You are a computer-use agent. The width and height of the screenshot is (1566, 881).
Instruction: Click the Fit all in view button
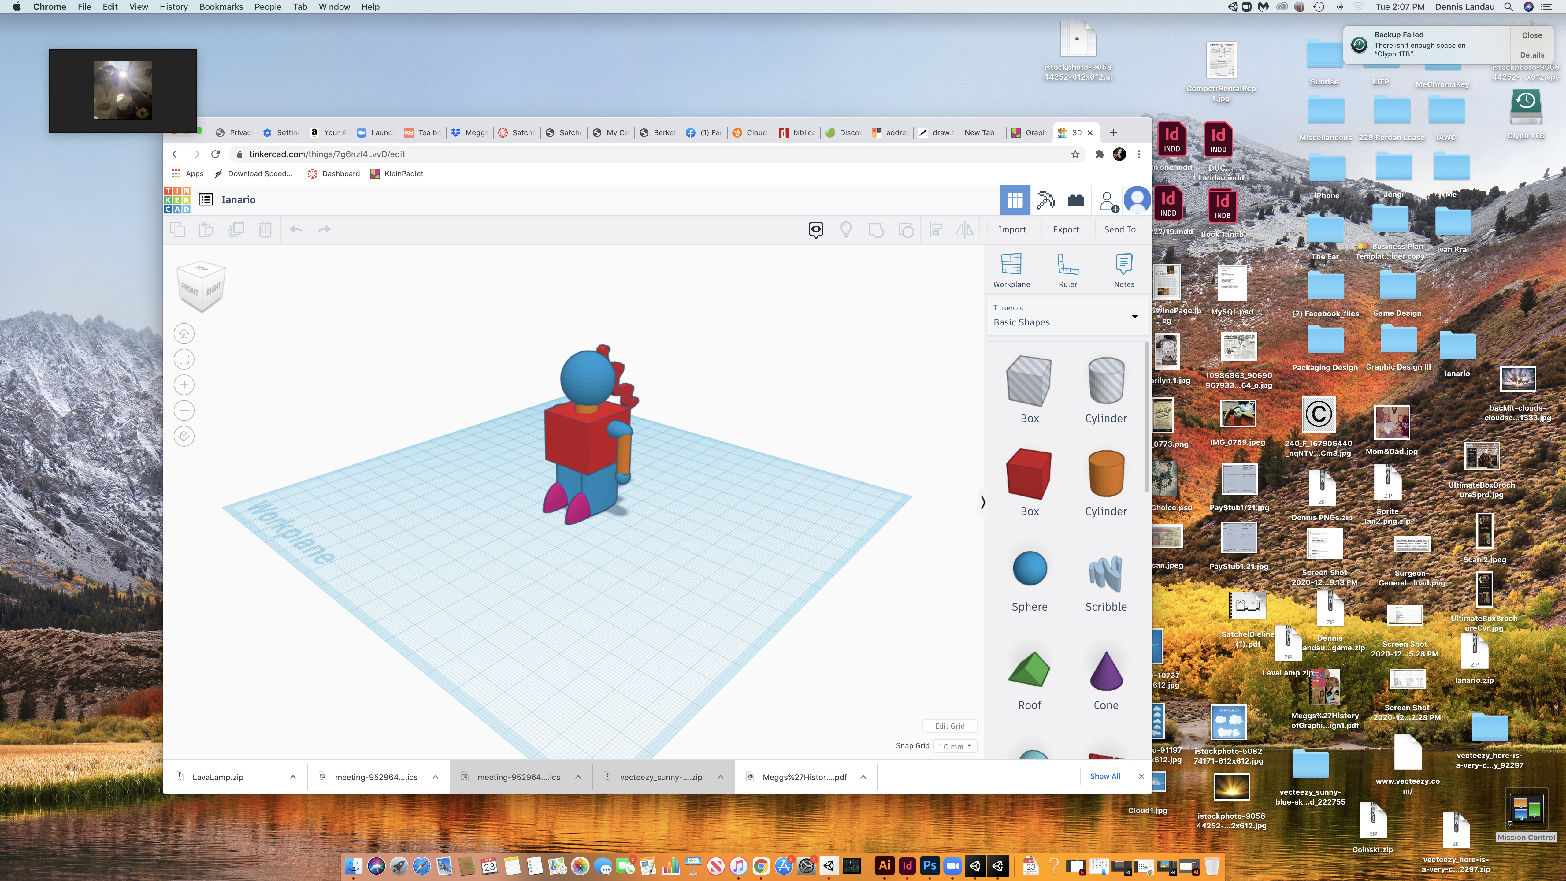pyautogui.click(x=184, y=359)
